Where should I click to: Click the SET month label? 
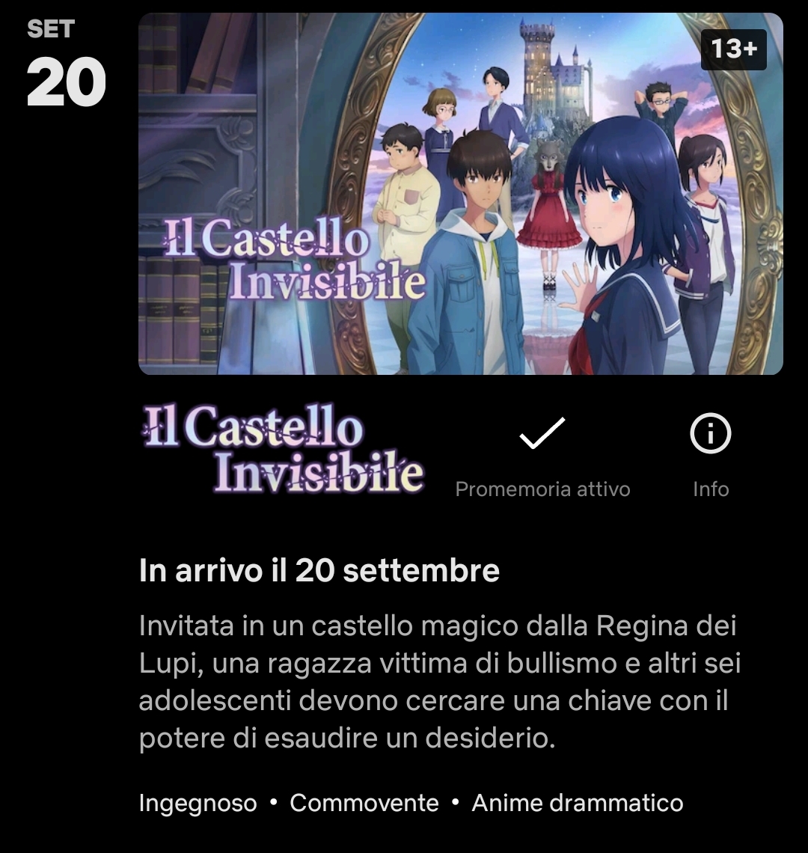coord(51,29)
